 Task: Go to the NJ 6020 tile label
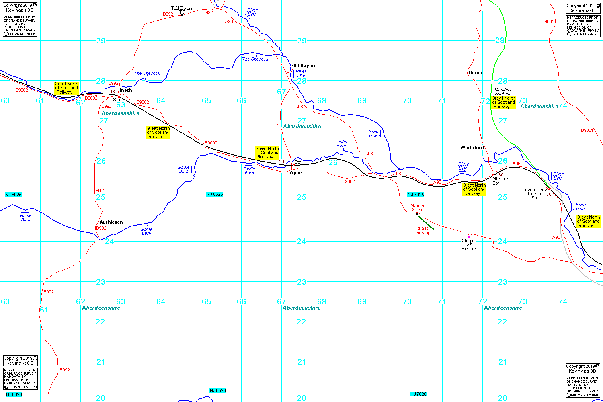14,394
